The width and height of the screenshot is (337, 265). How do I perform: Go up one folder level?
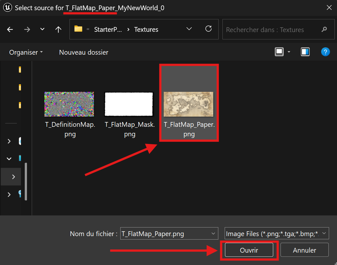tap(58, 30)
